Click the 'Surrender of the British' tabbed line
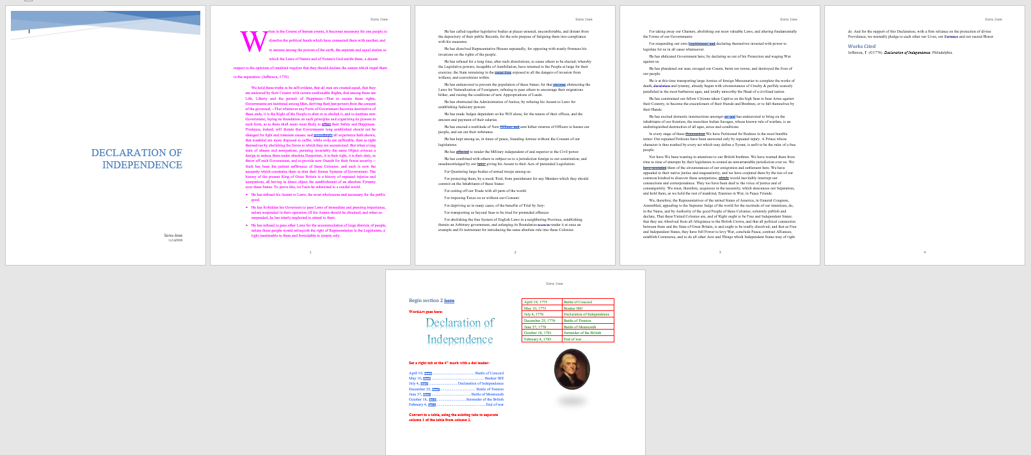Image resolution: width=1031 pixels, height=455 pixels. (x=456, y=399)
